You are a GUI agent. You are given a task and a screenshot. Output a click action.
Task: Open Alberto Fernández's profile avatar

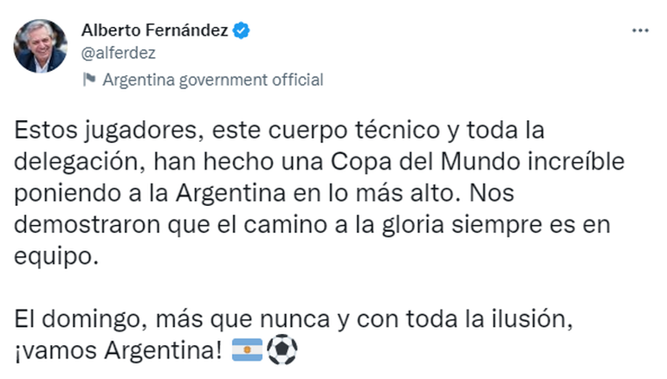pyautogui.click(x=41, y=46)
